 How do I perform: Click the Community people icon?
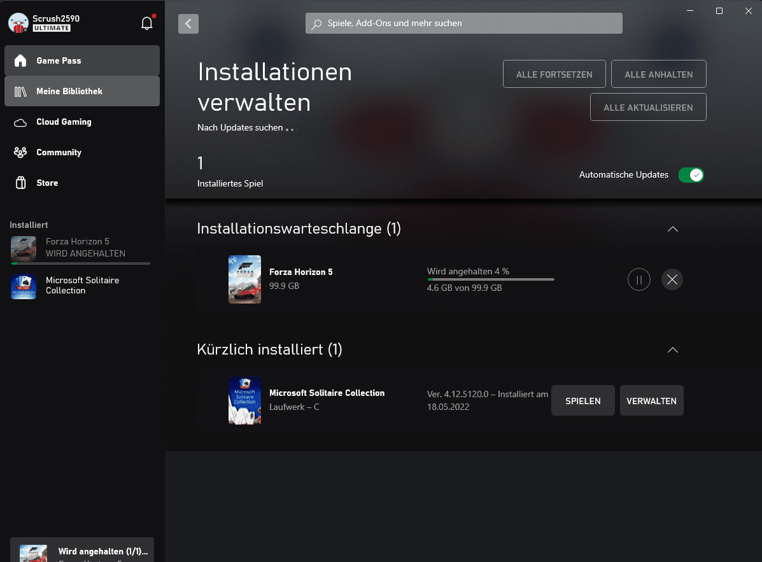click(20, 153)
